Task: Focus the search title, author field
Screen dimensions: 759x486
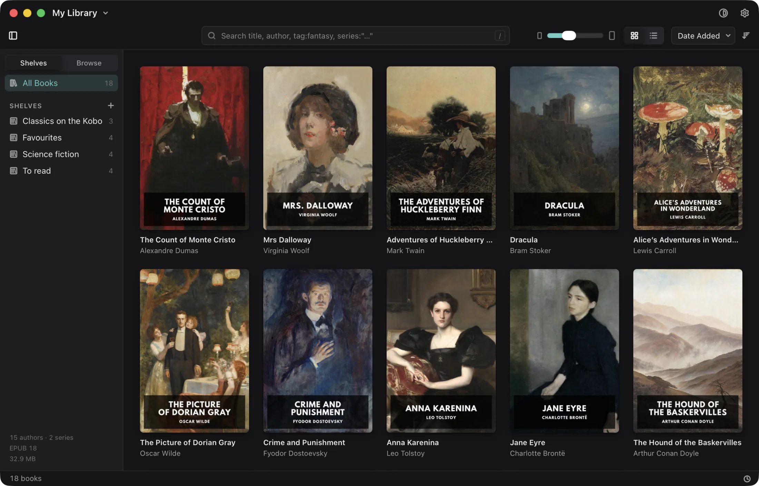Action: 355,36
